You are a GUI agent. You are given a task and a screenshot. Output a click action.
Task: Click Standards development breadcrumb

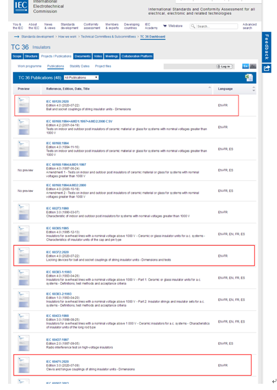click(x=38, y=37)
